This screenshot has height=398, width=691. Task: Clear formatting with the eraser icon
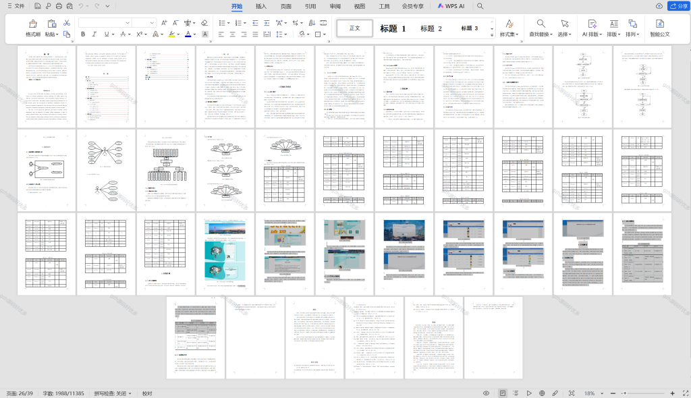click(204, 23)
